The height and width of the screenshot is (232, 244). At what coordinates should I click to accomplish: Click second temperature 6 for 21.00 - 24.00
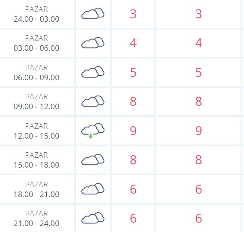(x=199, y=218)
